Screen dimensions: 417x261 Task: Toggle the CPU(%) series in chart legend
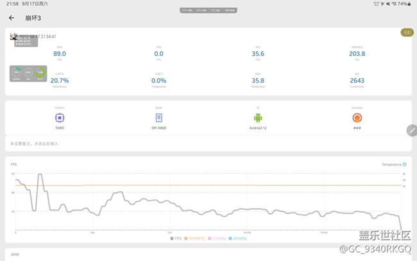(x=217, y=239)
